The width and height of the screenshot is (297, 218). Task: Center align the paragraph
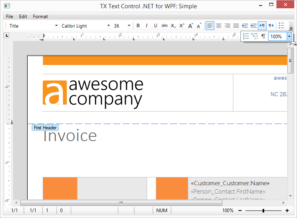(219, 26)
